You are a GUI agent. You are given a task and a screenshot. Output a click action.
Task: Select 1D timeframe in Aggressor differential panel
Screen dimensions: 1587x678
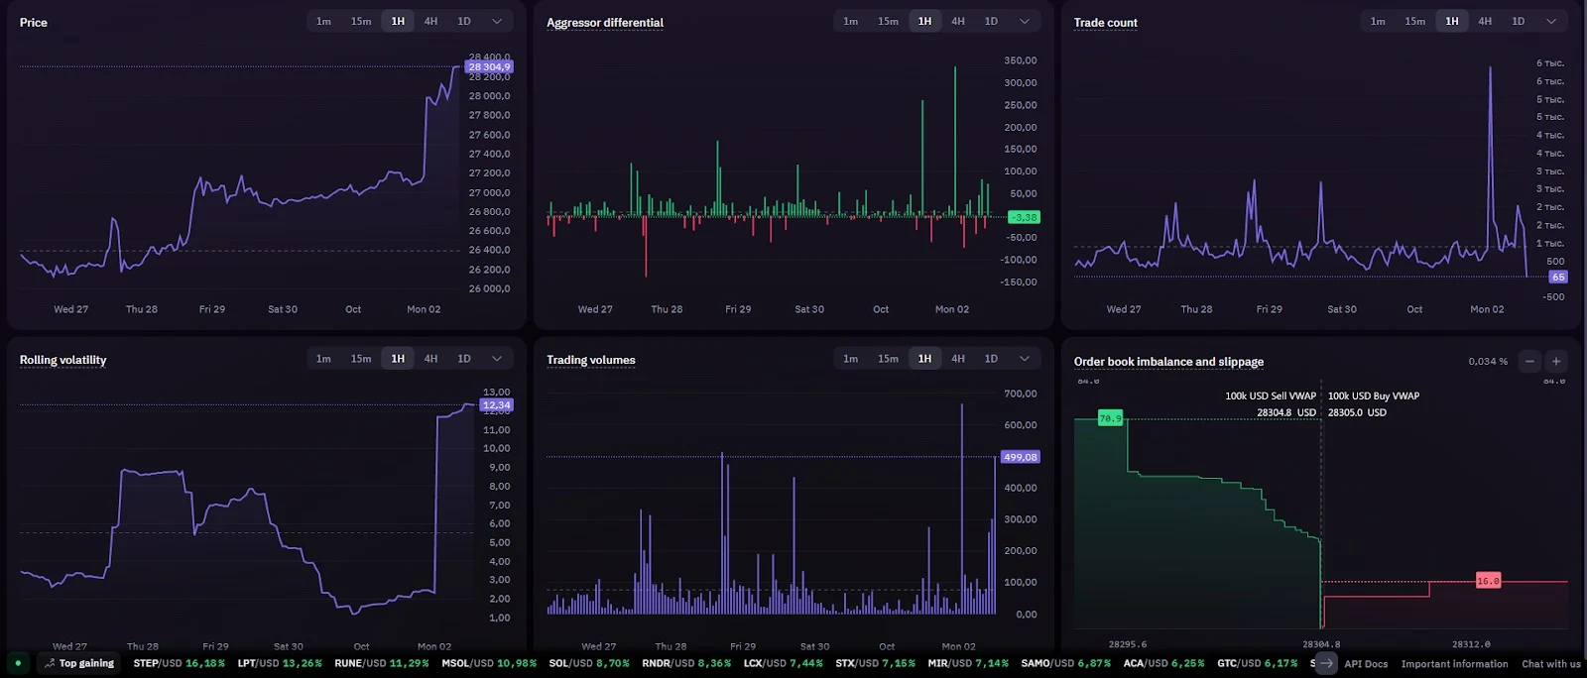pos(991,21)
